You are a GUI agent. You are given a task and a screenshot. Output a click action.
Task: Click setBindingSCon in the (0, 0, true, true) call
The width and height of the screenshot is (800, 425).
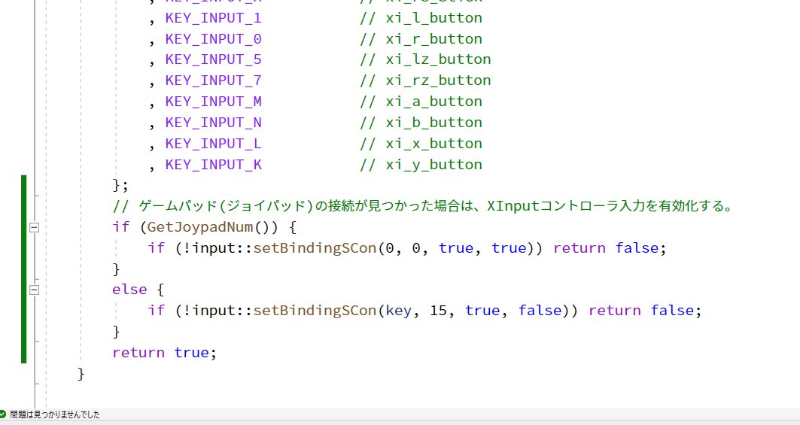click(315, 248)
